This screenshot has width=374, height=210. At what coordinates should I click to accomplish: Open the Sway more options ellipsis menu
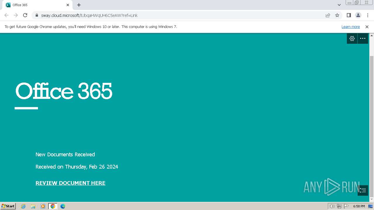(x=363, y=38)
